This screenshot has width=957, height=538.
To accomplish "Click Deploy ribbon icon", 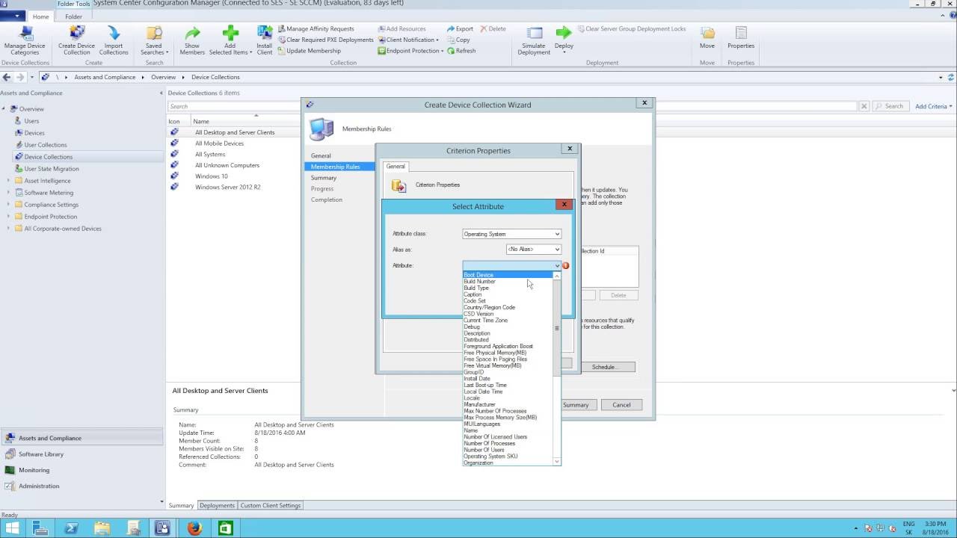I will pos(564,40).
